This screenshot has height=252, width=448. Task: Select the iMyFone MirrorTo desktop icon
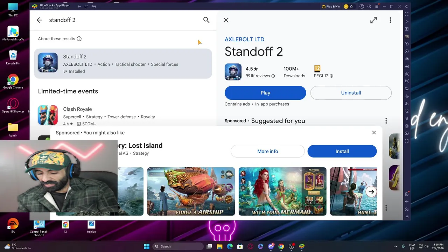(13, 34)
